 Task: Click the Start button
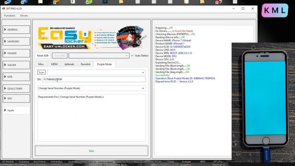click(91, 151)
